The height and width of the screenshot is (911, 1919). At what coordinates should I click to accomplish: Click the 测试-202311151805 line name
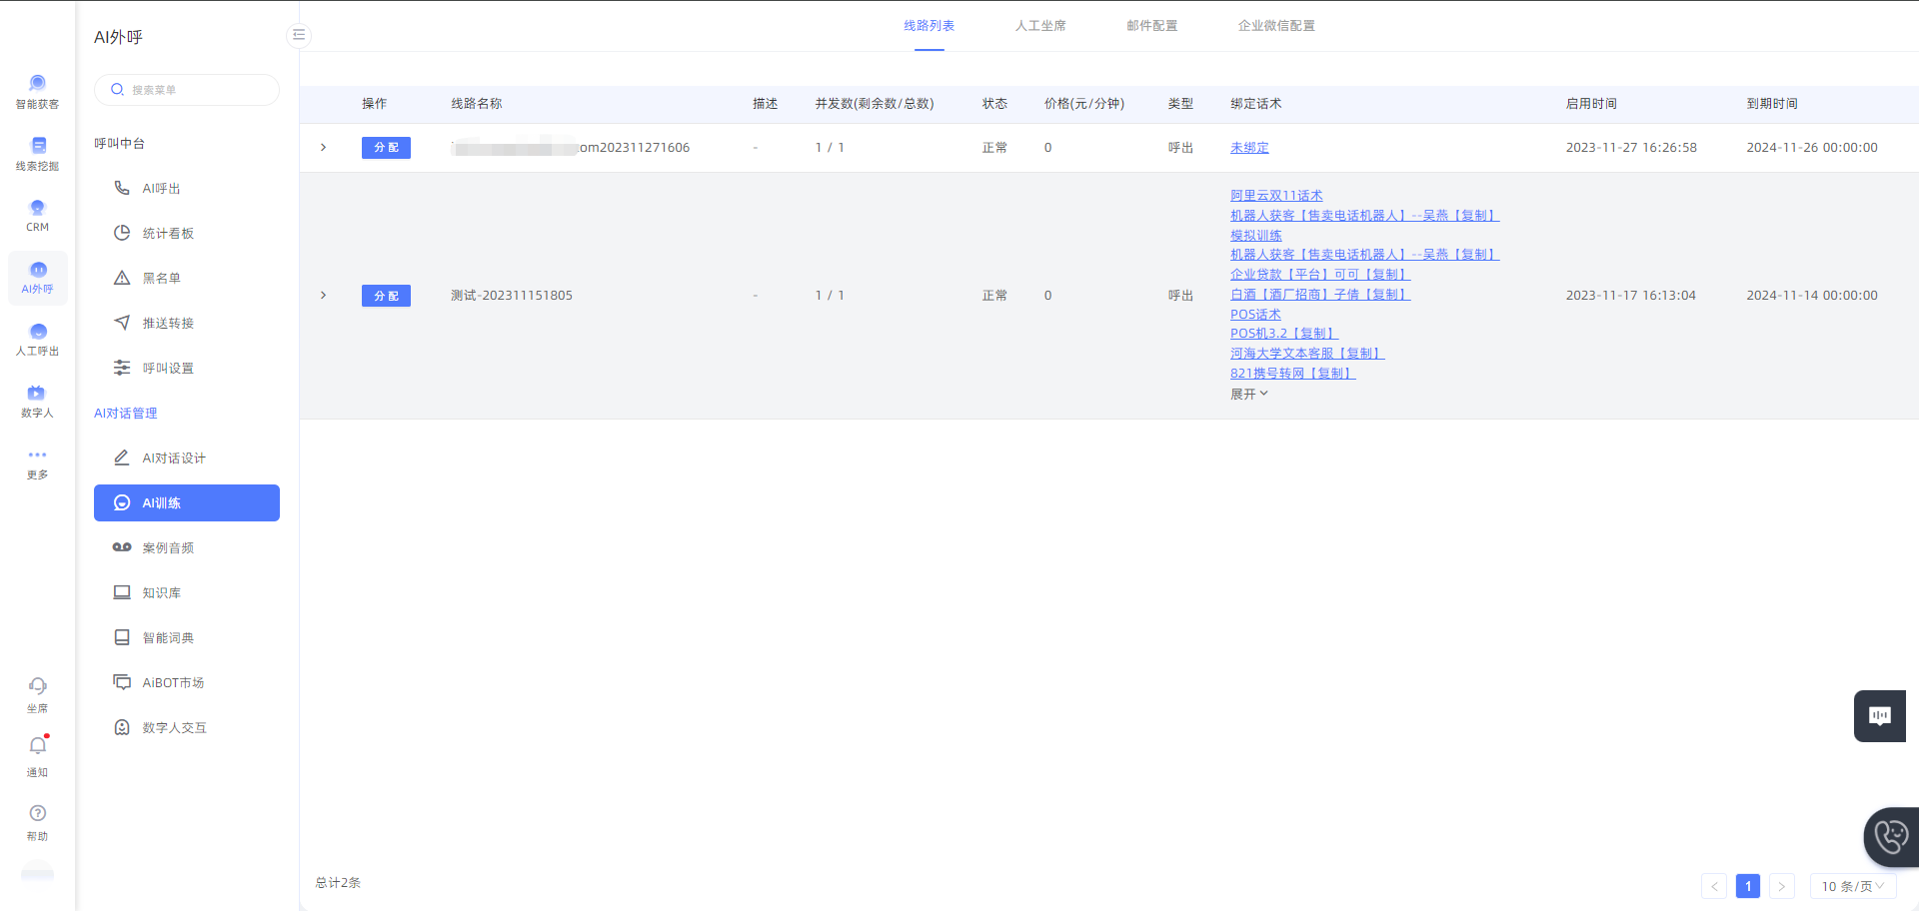tap(512, 296)
